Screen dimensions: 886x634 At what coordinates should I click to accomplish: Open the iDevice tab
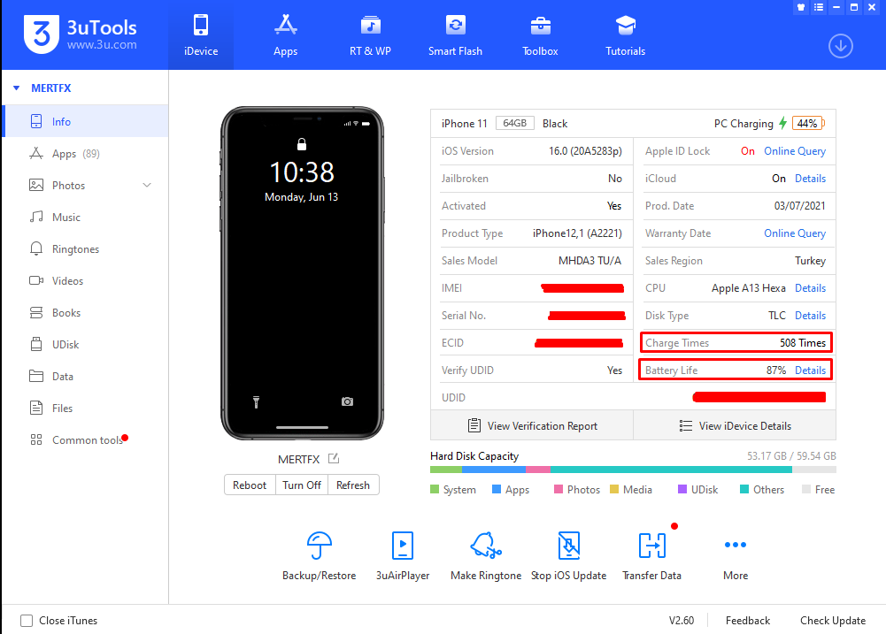point(201,35)
